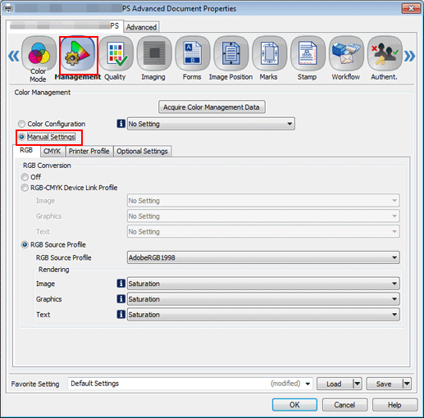Switch to the CMYK tab

(x=52, y=151)
